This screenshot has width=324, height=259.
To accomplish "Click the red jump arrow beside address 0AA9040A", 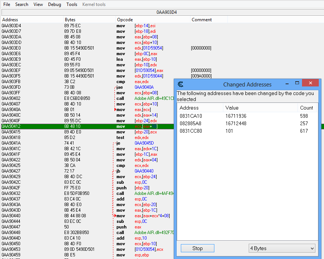I will pyautogui.click(x=116, y=110).
